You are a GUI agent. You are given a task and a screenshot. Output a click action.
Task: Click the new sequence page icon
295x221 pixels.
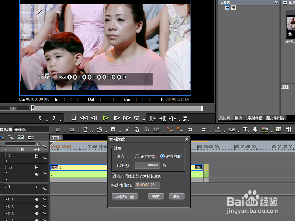pyautogui.click(x=86, y=130)
